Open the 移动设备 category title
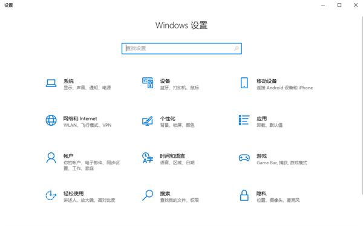363x226 pixels. click(x=266, y=81)
